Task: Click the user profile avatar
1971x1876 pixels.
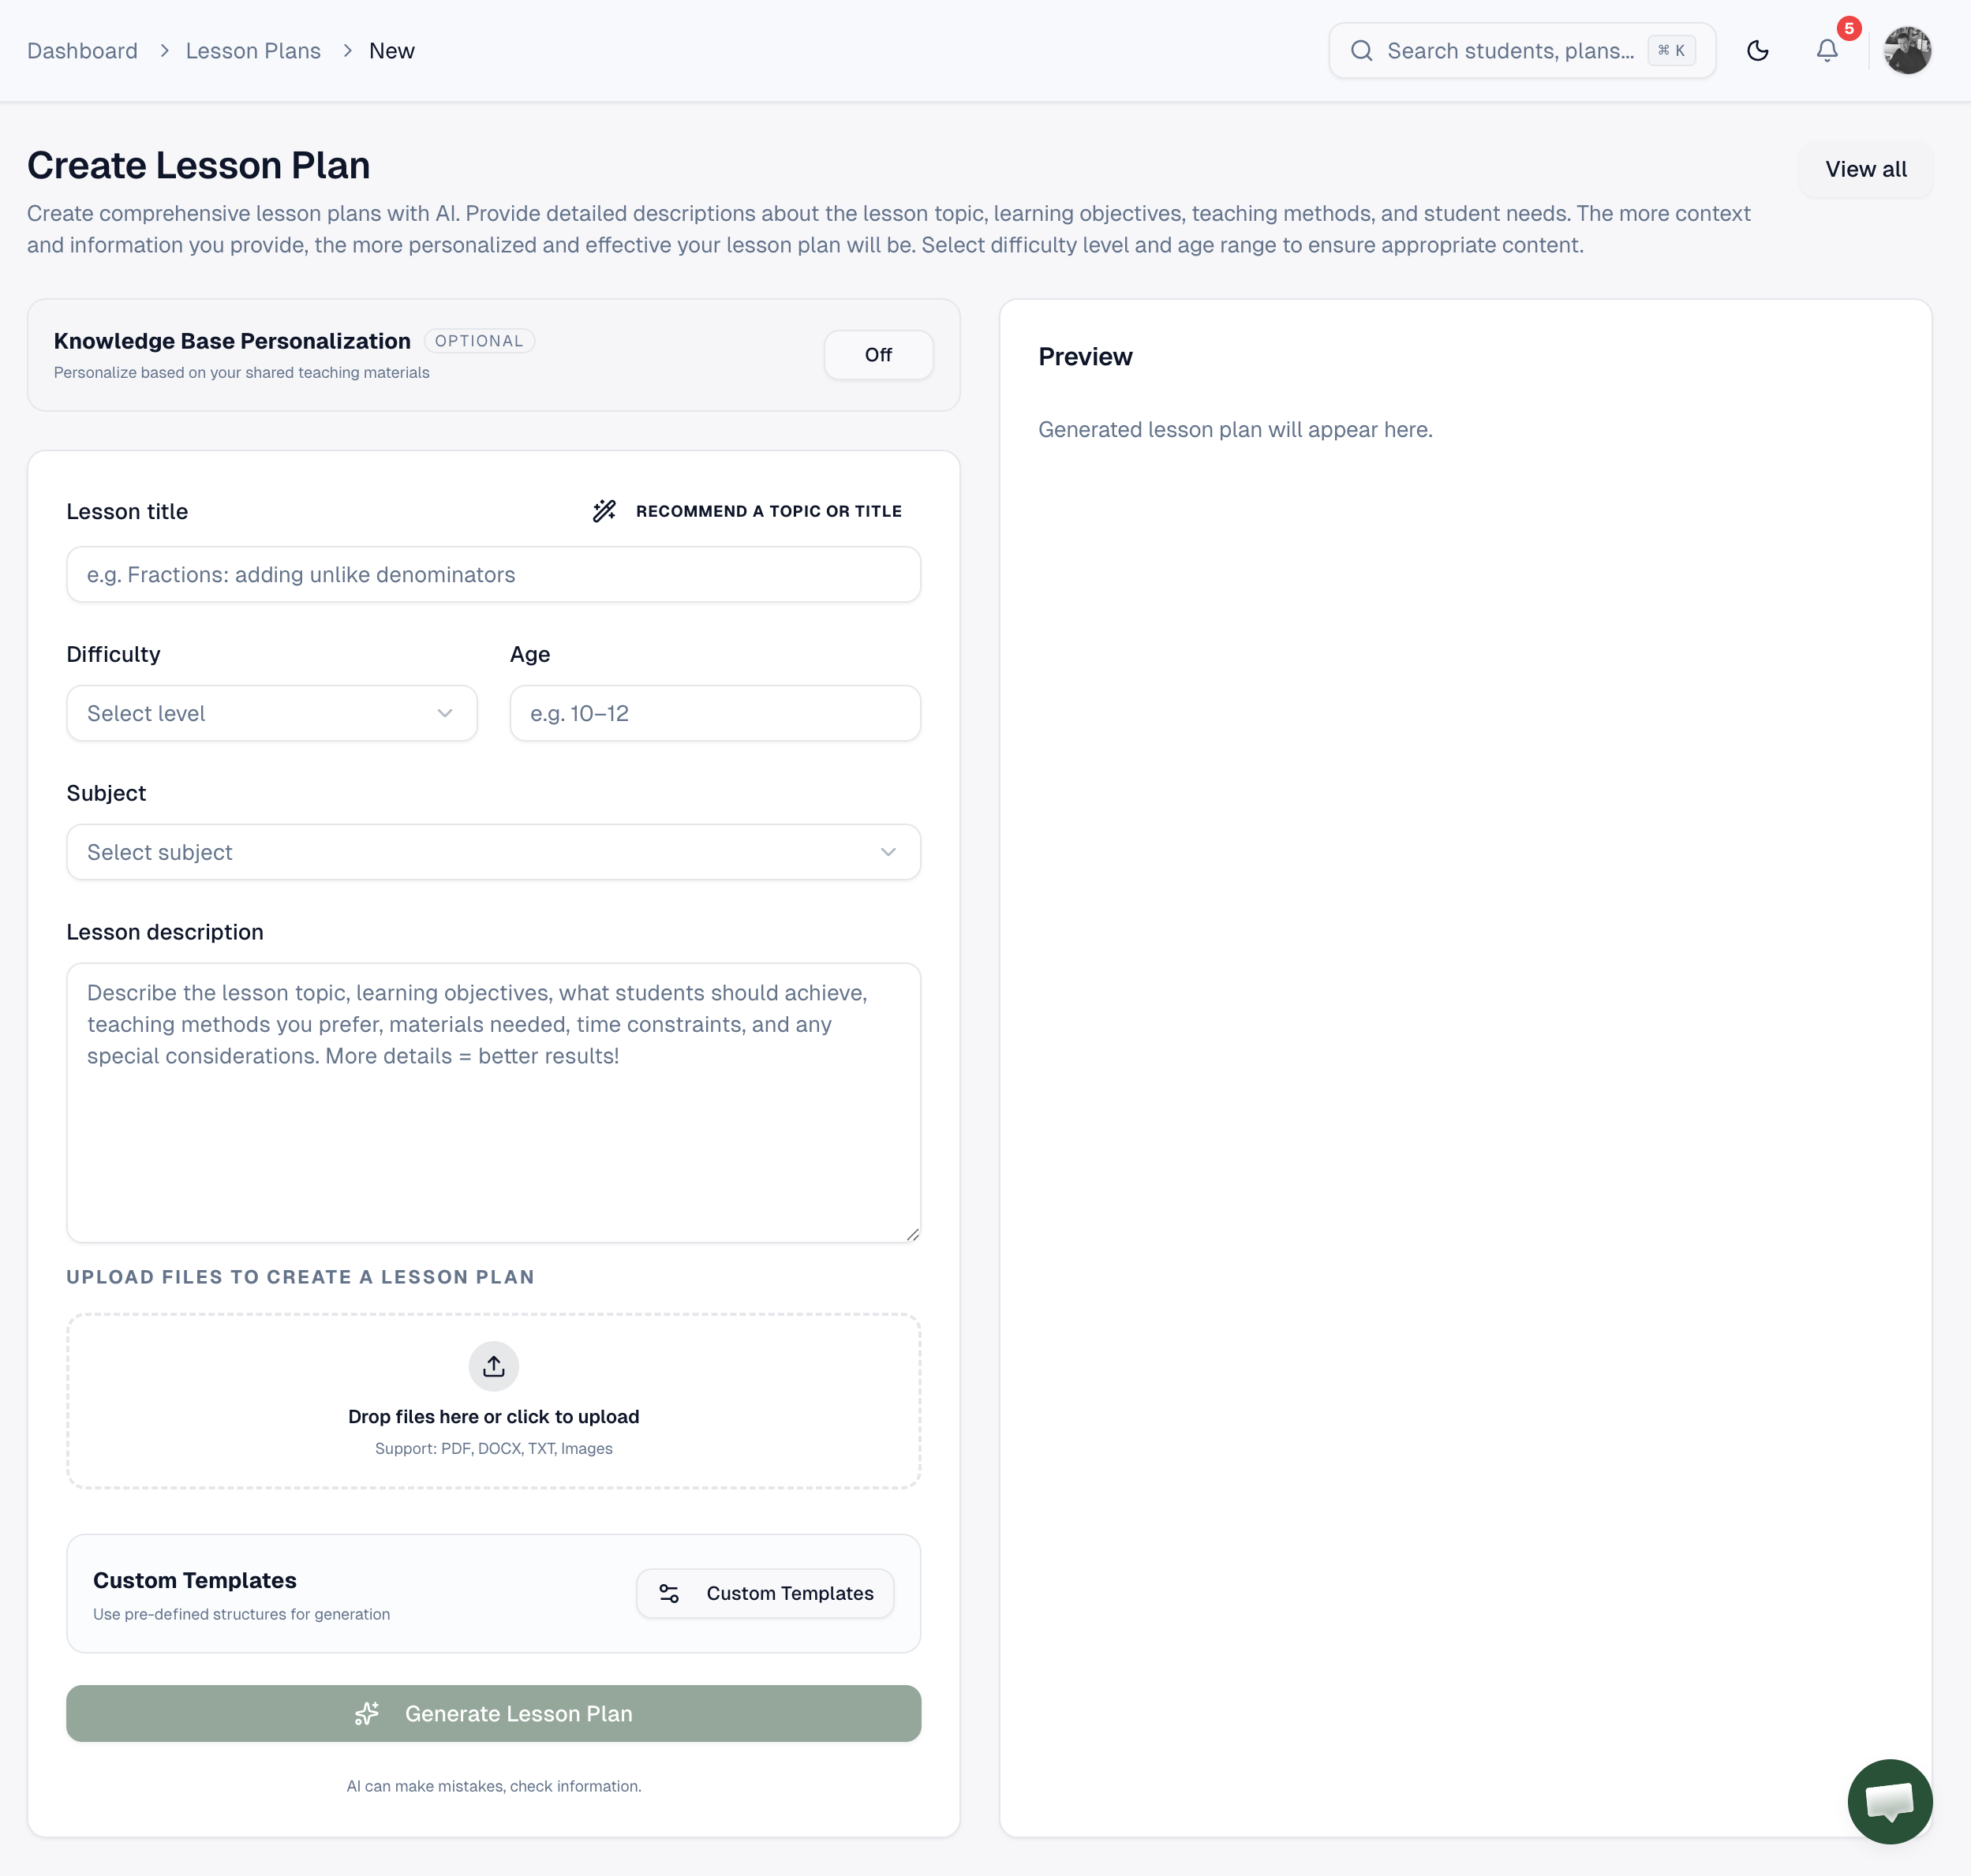Action: click(1906, 51)
